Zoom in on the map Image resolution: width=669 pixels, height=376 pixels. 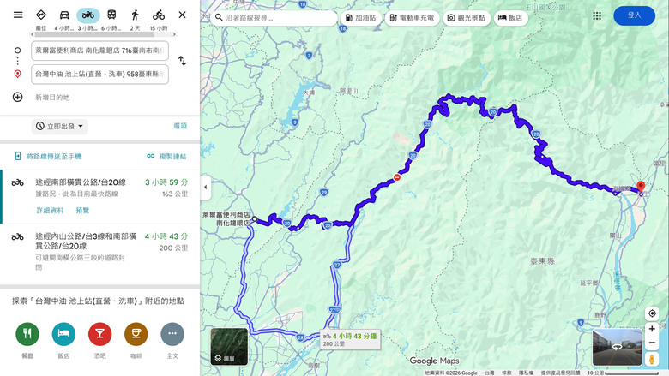tap(652, 329)
